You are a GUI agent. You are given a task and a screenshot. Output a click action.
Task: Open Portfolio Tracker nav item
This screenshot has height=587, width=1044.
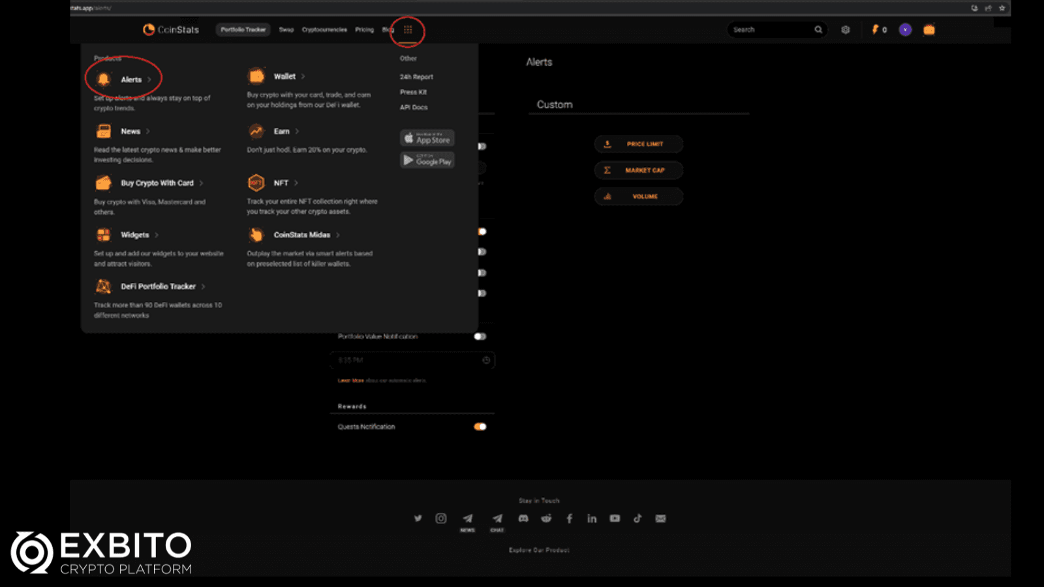243,29
